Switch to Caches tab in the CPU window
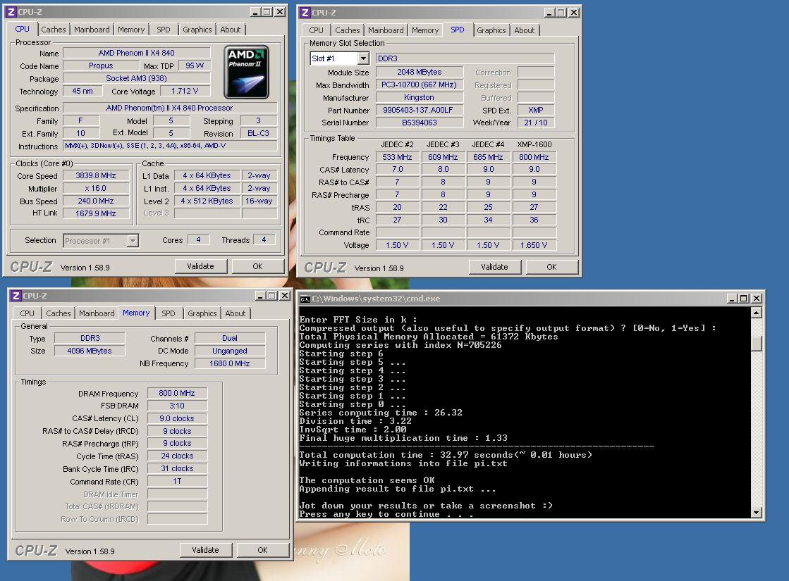Image resolution: width=789 pixels, height=581 pixels. tap(54, 30)
